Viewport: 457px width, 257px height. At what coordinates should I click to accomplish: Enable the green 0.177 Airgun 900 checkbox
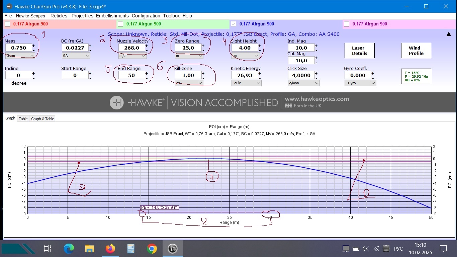click(x=121, y=24)
